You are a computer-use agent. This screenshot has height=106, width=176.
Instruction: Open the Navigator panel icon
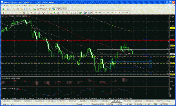tap(22, 9)
